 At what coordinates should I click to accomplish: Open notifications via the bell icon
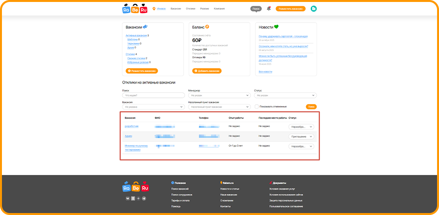tap(268, 9)
